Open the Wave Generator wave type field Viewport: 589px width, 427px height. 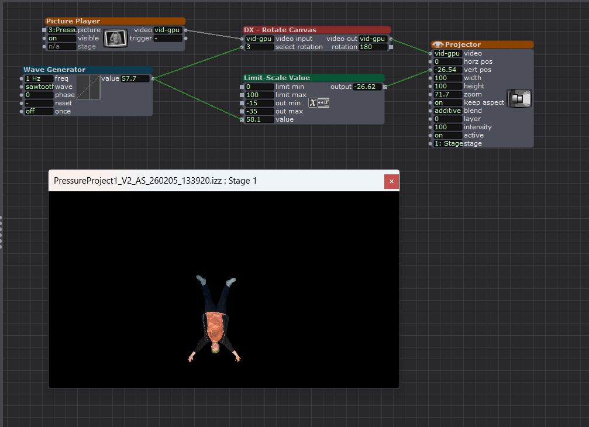pyautogui.click(x=39, y=87)
